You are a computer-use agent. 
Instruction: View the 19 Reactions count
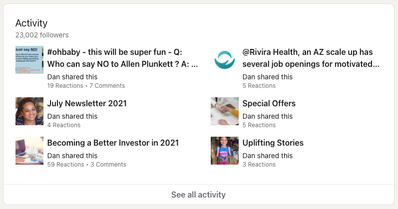tap(65, 86)
